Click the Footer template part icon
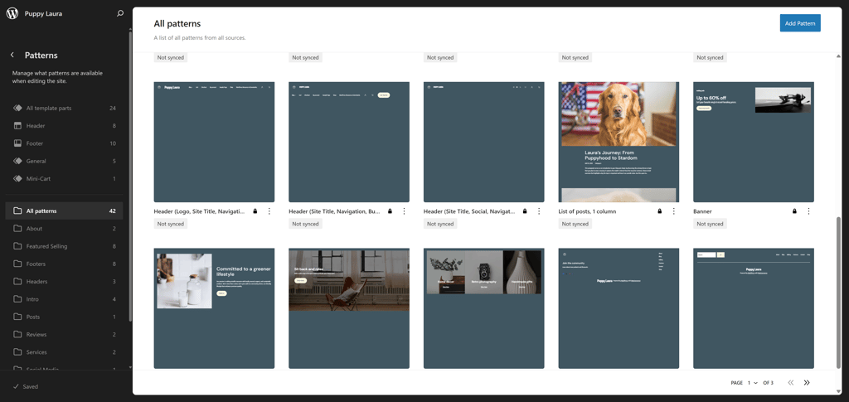This screenshot has width=849, height=402. pos(17,143)
